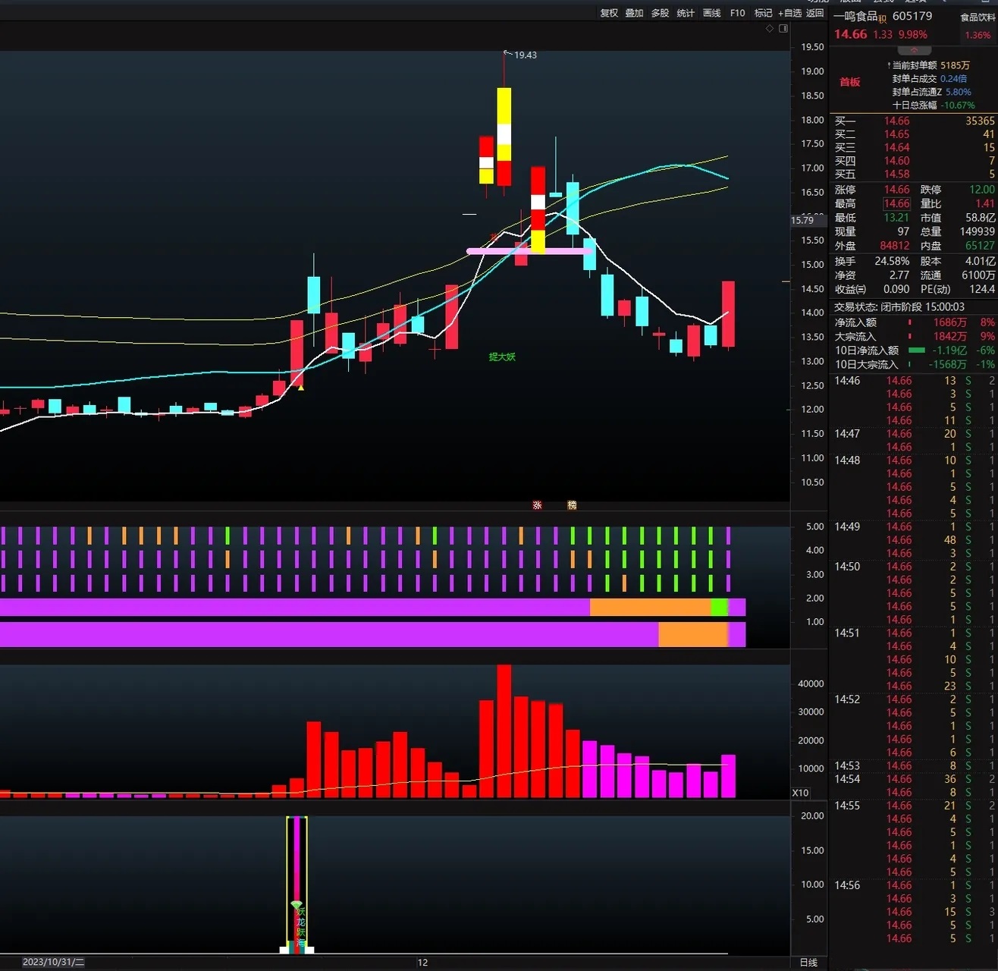Click the 净流入额 1686万 row
Viewport: 998px width, 971px height.
click(914, 322)
